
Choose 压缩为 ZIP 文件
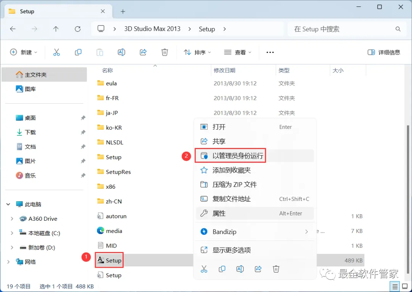pos(255,185)
